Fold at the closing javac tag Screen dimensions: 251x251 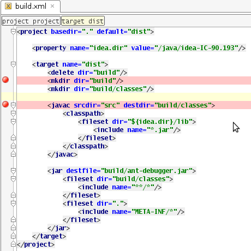[x=13, y=154]
